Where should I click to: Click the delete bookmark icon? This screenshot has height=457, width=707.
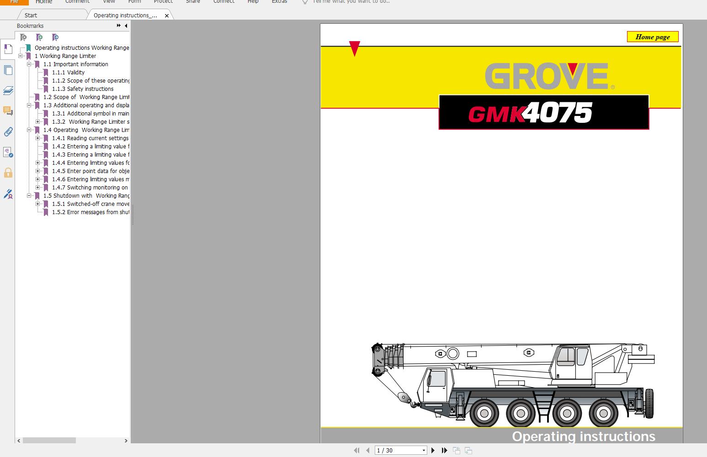[24, 37]
